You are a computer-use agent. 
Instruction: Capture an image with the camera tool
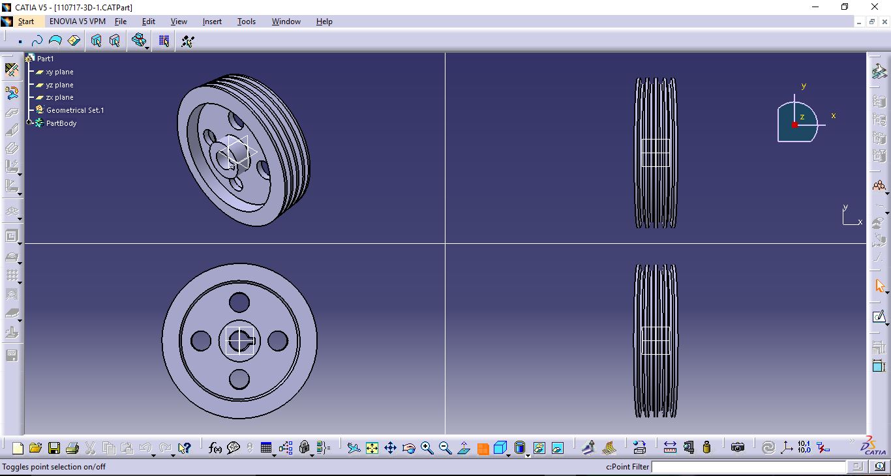737,448
